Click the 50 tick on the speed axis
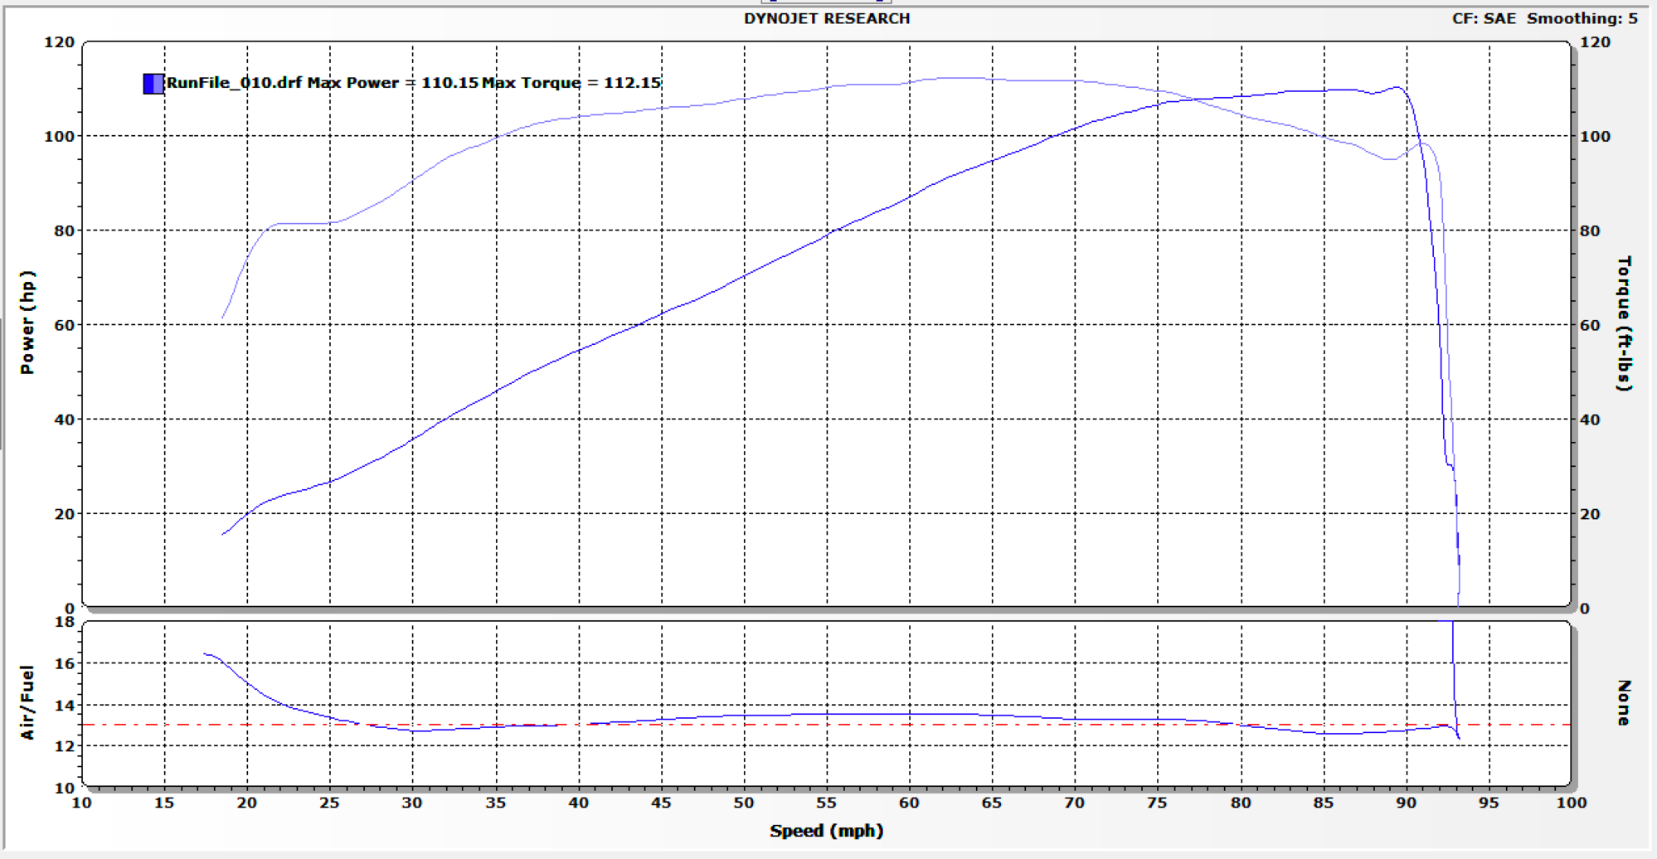This screenshot has width=1657, height=859. [744, 803]
